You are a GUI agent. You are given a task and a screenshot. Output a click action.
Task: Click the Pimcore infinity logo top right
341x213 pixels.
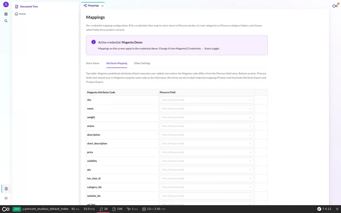coord(335,6)
